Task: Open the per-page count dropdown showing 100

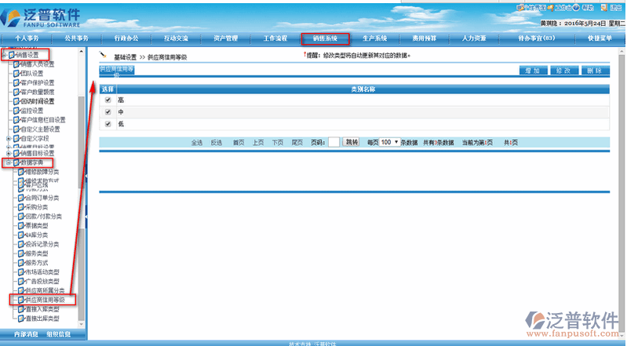Action: tap(388, 142)
